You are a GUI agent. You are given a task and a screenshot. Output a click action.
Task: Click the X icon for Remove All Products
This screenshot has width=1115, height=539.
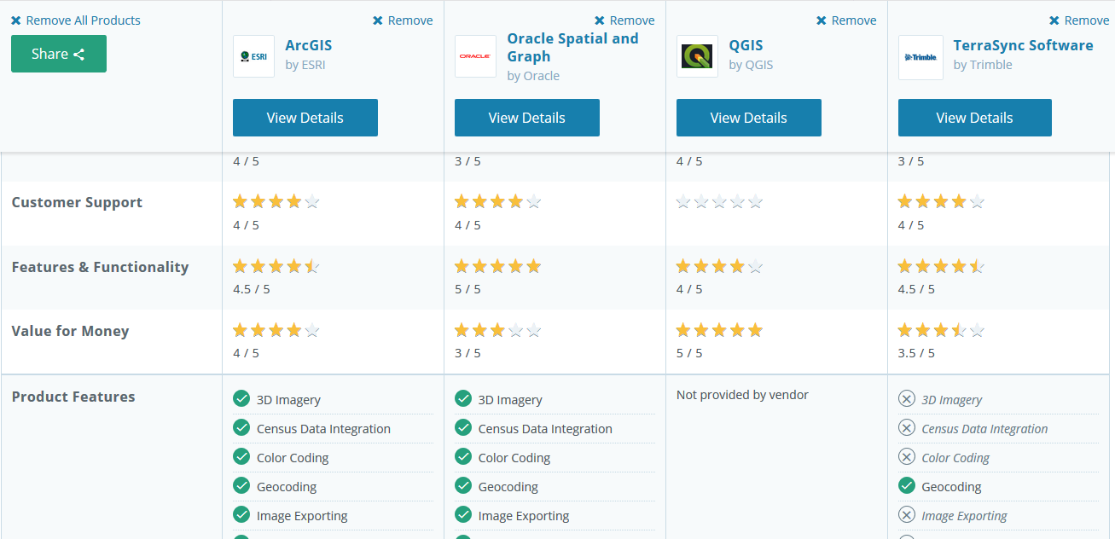pos(16,20)
